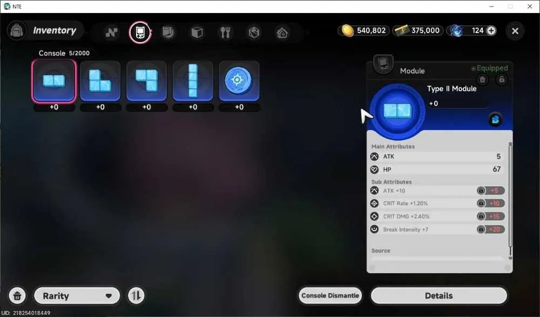This screenshot has width=540, height=317.
Task: Open the Rarity sort dropdown
Action: tap(77, 295)
